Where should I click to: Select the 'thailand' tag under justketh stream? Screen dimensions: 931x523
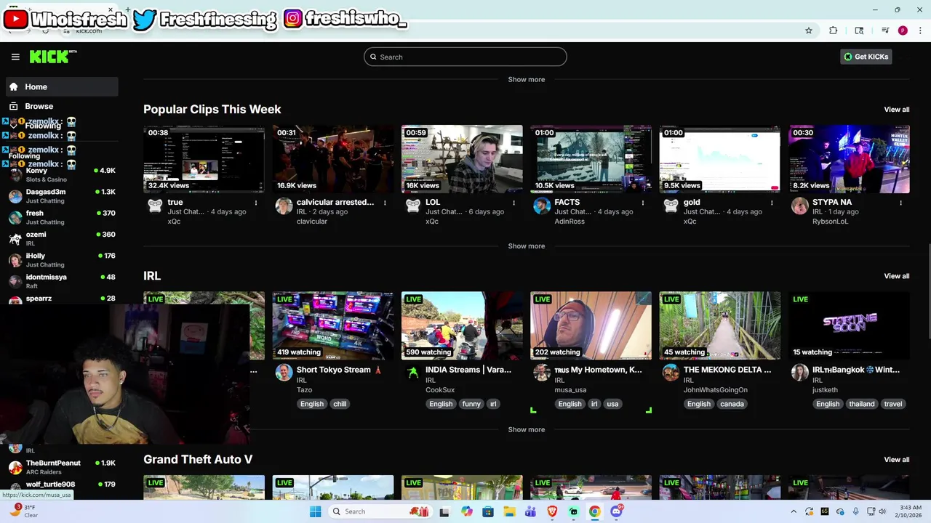pos(862,404)
